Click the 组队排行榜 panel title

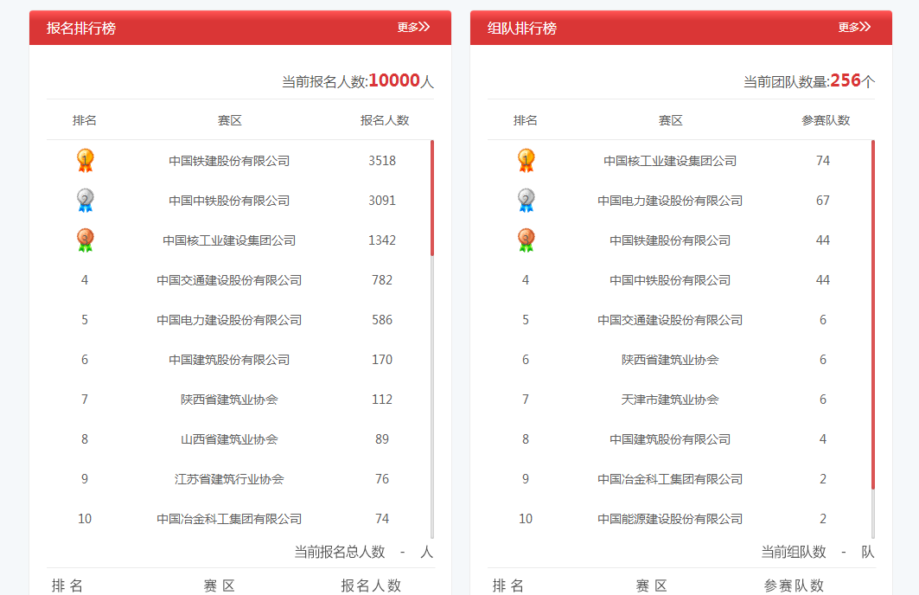coord(522,29)
